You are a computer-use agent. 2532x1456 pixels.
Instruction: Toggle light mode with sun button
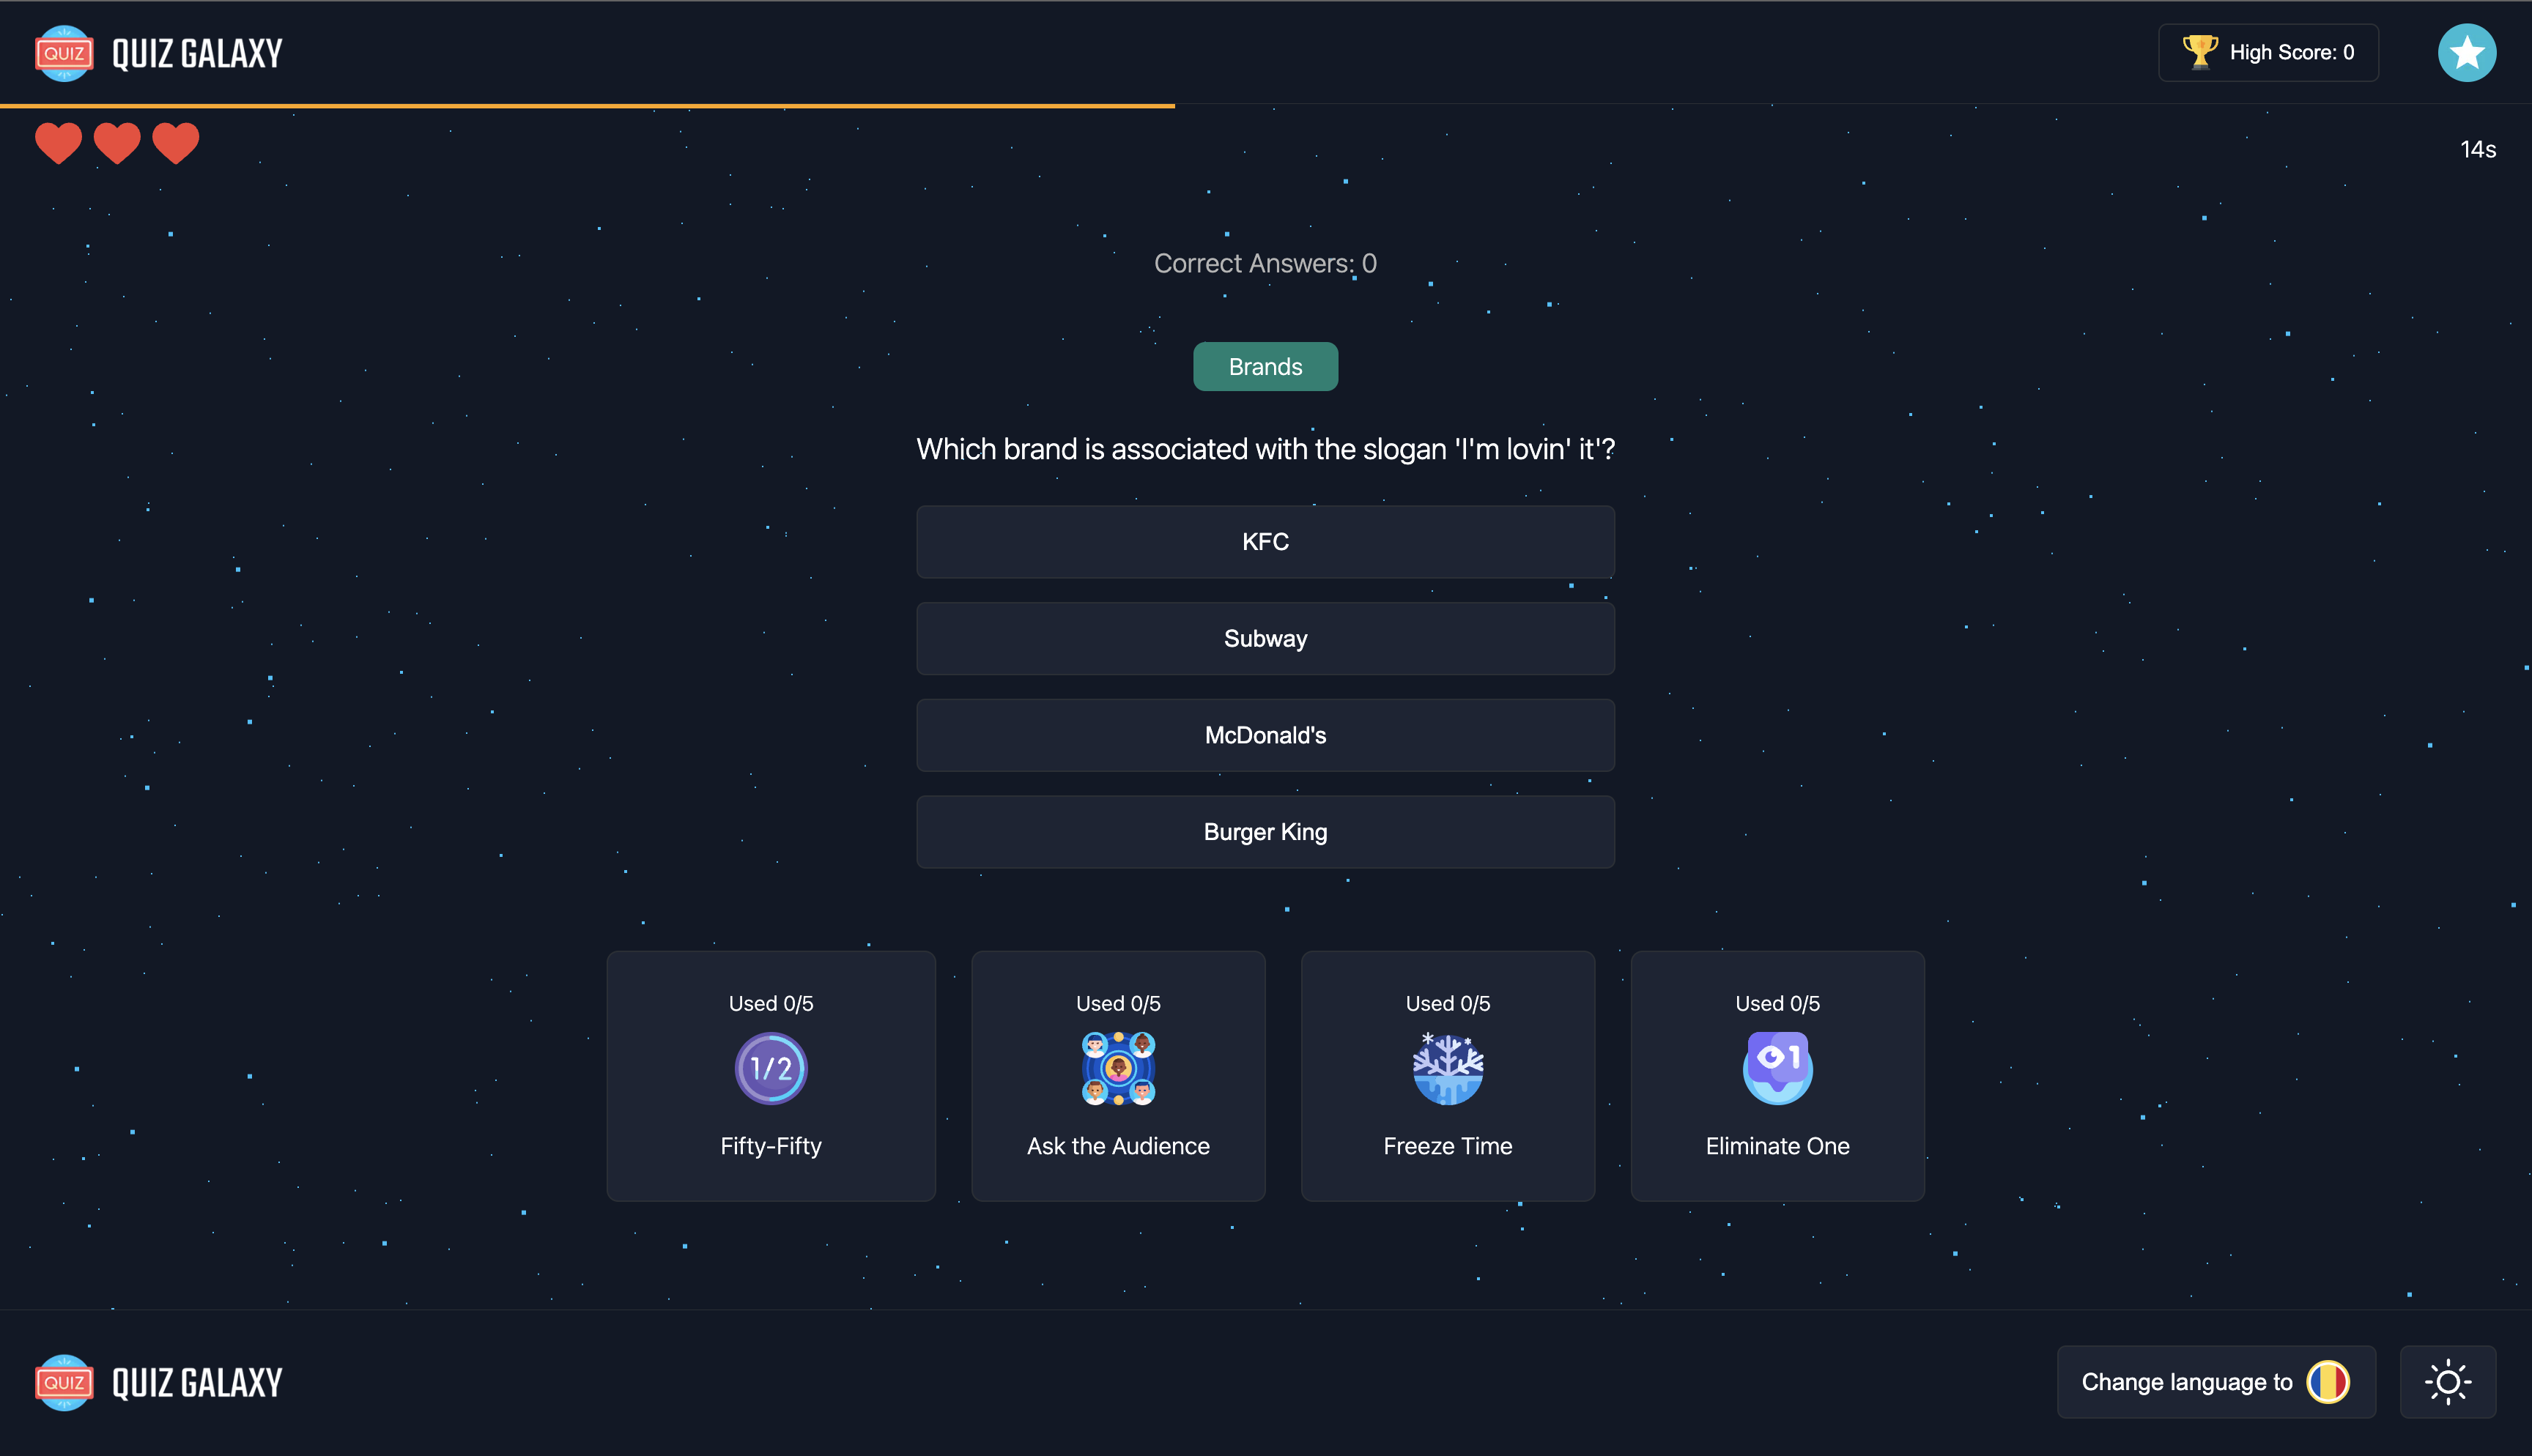point(2447,1382)
